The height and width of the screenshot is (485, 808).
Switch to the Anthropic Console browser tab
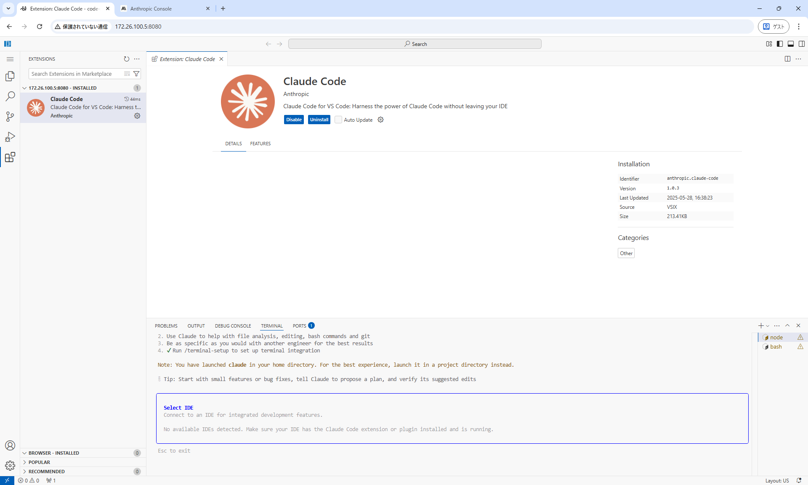(164, 8)
